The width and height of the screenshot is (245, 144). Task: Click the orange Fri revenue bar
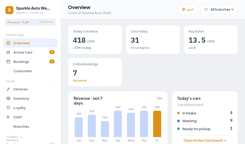point(157,124)
